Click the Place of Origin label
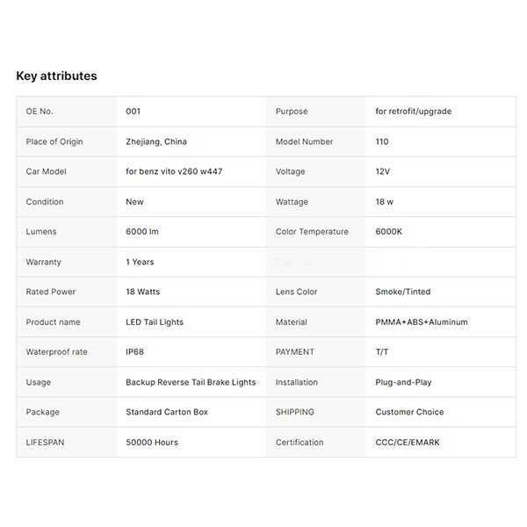This screenshot has height=527, width=527. pos(53,141)
